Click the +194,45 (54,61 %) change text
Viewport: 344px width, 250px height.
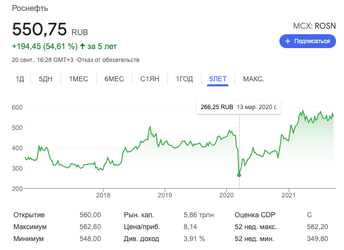tap(45, 47)
